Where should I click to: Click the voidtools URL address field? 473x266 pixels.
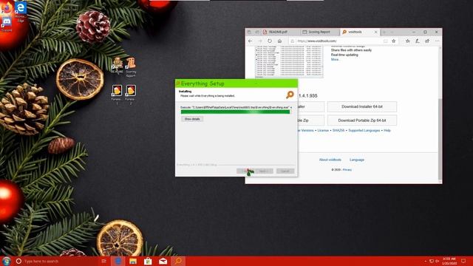pyautogui.click(x=338, y=41)
